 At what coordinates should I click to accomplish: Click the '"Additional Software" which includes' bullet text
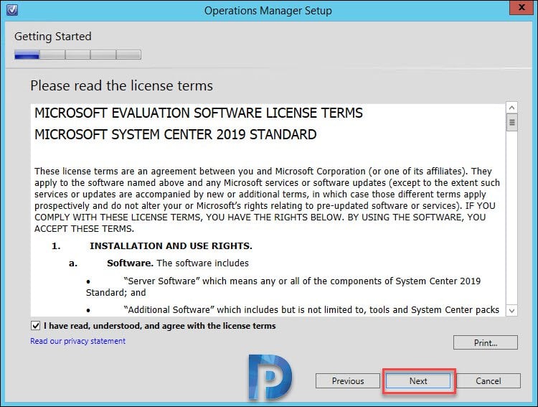(x=311, y=310)
